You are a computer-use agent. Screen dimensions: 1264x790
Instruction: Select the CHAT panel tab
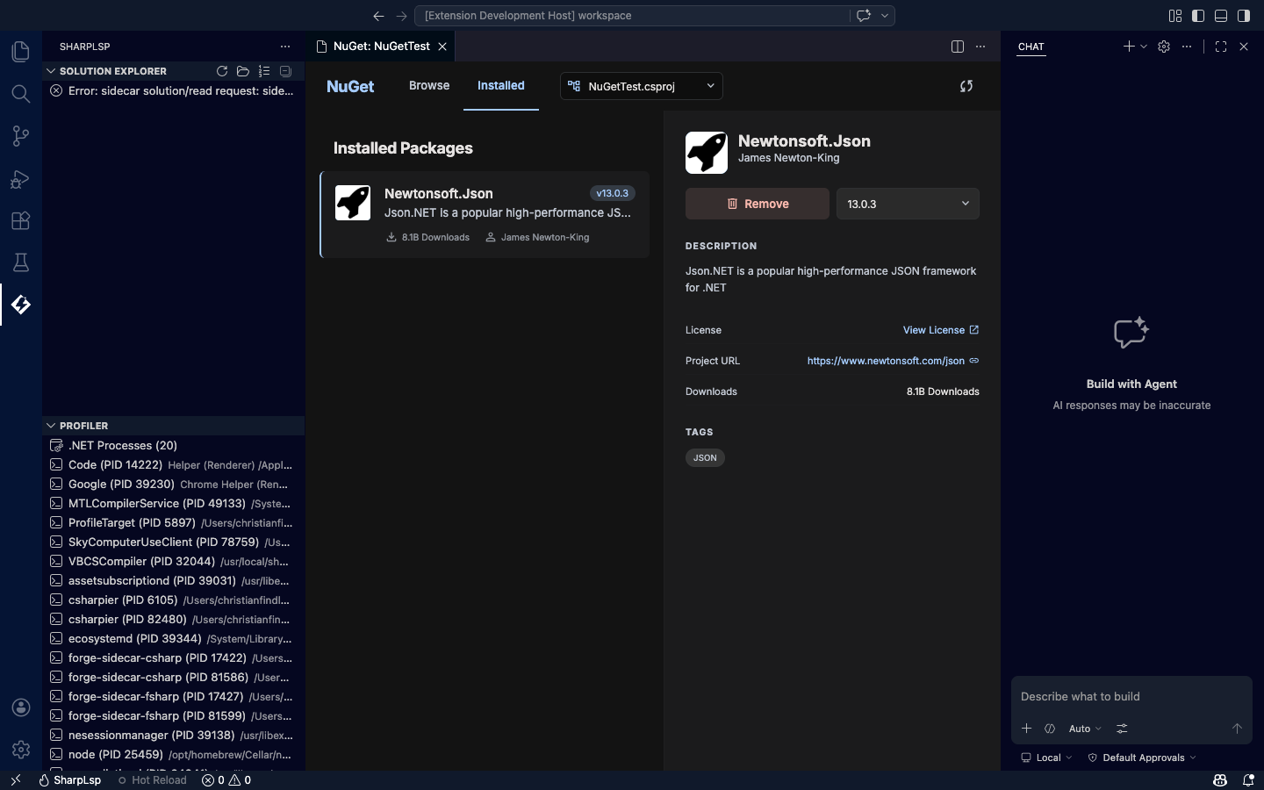tap(1031, 47)
